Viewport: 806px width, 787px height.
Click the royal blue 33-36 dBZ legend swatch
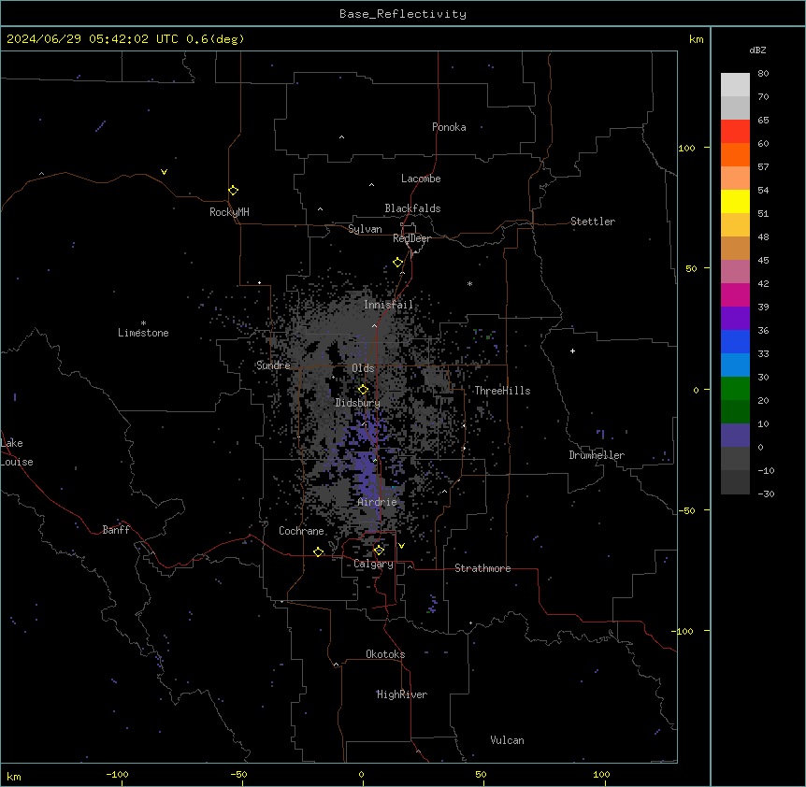(x=735, y=341)
